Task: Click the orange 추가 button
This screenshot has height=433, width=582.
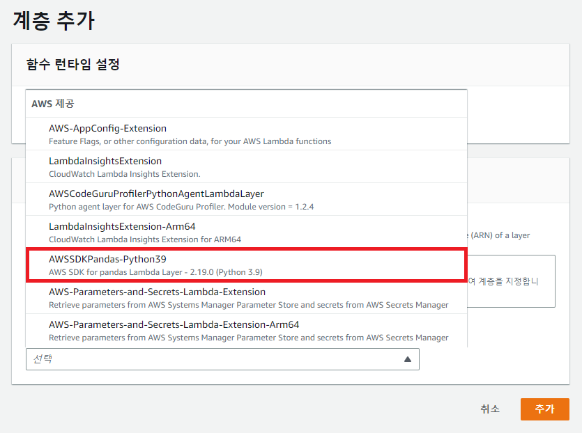Action: coord(544,409)
